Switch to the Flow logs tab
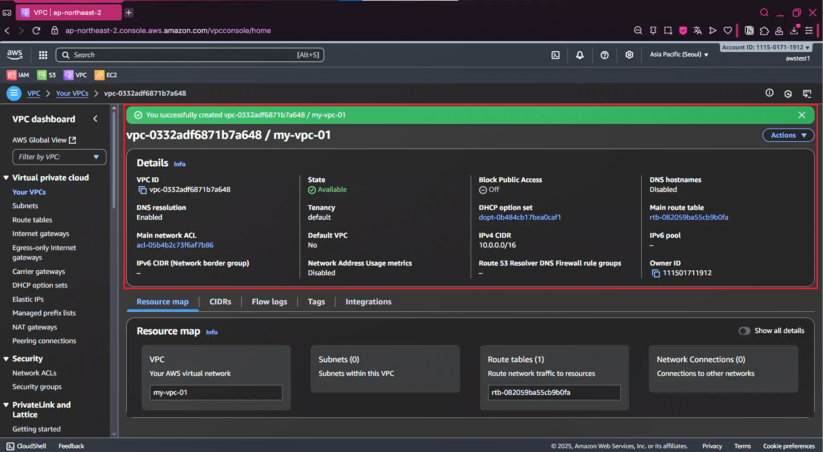The image size is (823, 452). click(269, 302)
